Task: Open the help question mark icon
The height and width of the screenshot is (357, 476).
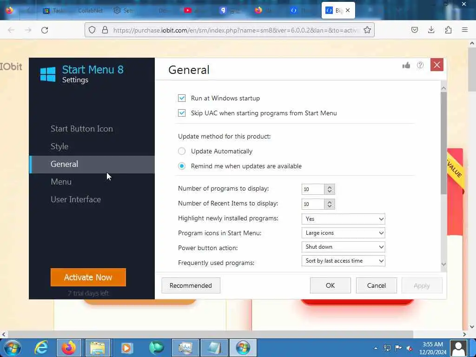Action: coord(420,65)
